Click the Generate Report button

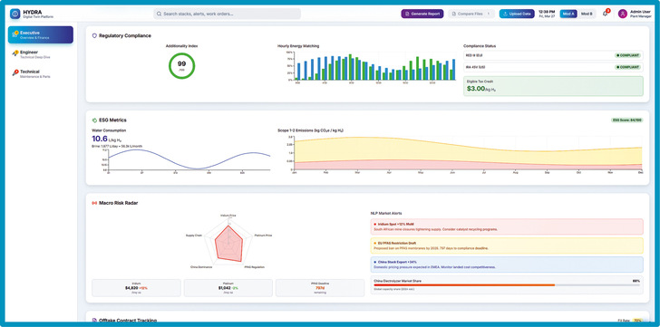422,14
